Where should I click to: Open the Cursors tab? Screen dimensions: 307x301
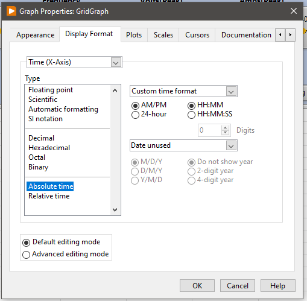pos(197,35)
